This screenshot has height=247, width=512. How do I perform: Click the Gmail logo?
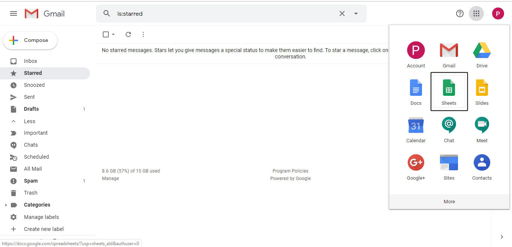(45, 13)
